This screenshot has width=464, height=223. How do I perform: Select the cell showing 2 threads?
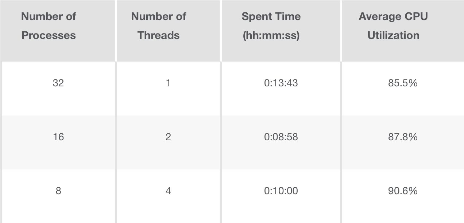point(168,137)
